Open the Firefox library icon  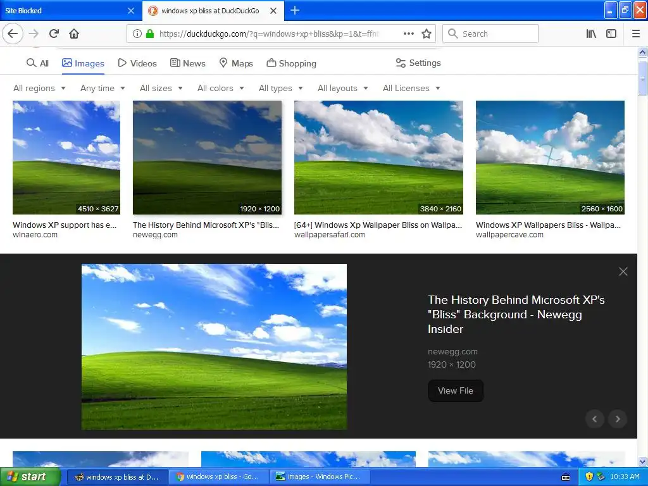591,34
